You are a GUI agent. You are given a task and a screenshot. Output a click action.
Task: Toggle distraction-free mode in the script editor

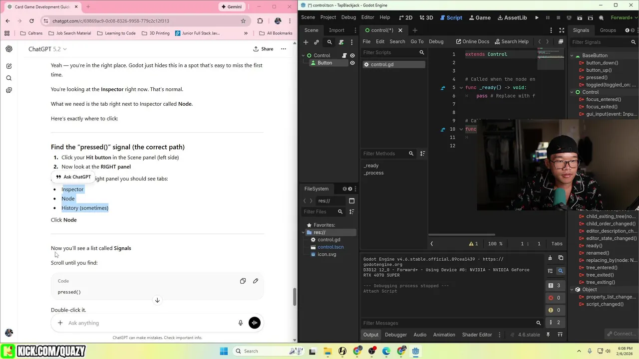tap(562, 30)
